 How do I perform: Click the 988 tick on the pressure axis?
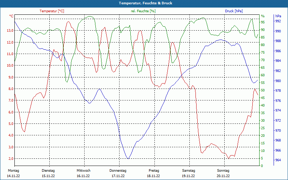[278, 41]
